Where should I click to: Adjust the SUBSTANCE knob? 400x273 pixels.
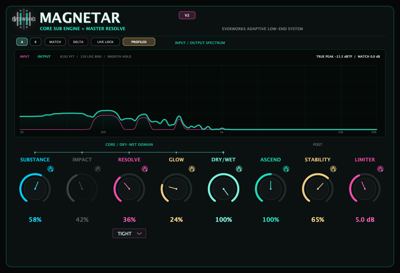(35, 189)
